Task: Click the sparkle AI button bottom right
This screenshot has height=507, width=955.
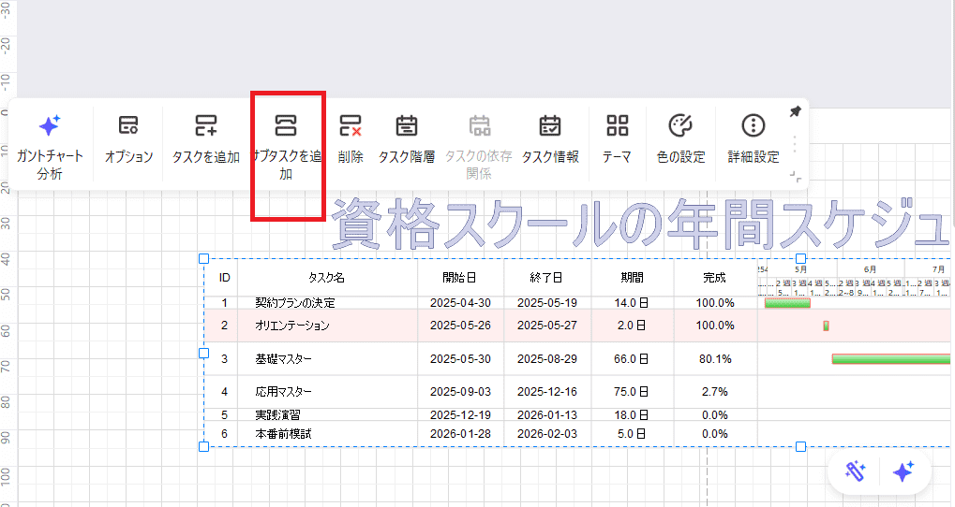Action: coord(903,472)
